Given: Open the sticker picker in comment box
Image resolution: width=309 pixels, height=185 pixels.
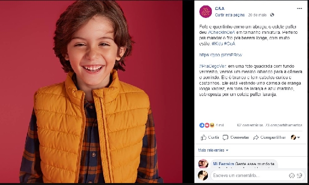Looking at the screenshot, I should [300, 176].
